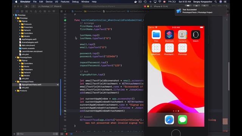Open Safari in the simulator dock
242x136 pixels.
[x=169, y=120]
